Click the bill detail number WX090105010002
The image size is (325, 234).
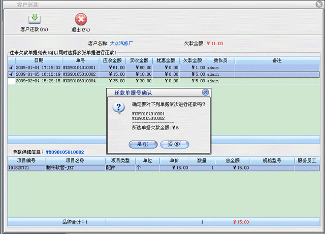(65, 152)
